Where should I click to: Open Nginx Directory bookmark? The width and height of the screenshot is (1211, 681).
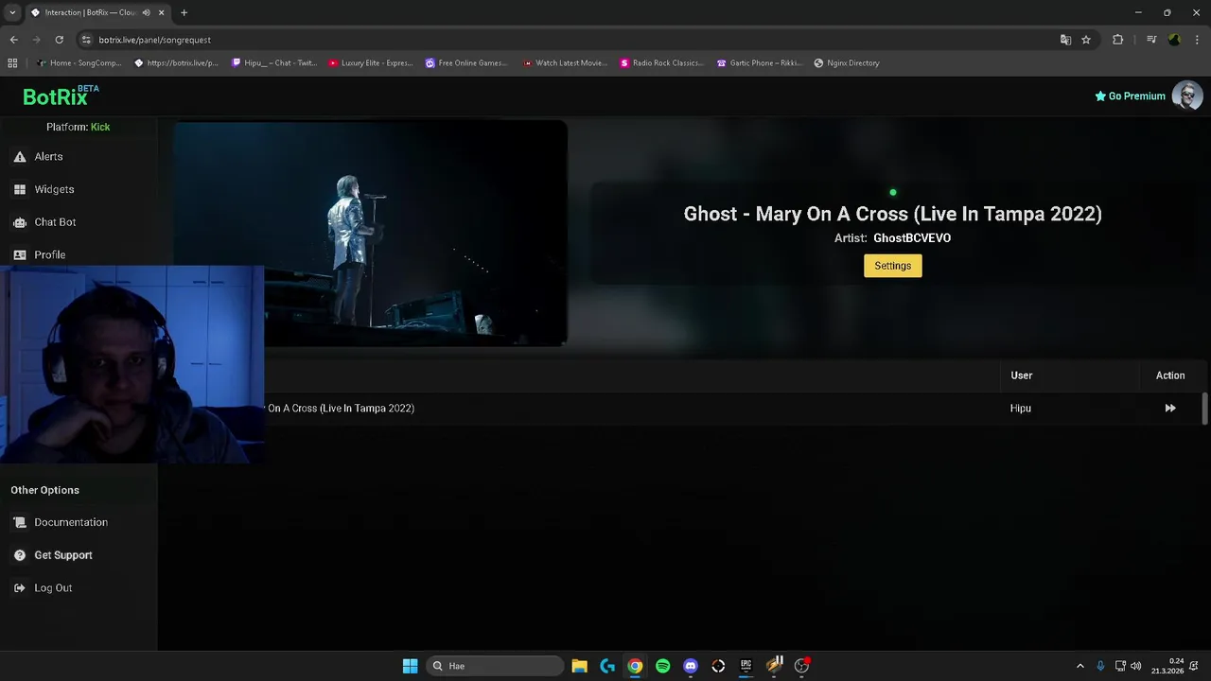847,63
